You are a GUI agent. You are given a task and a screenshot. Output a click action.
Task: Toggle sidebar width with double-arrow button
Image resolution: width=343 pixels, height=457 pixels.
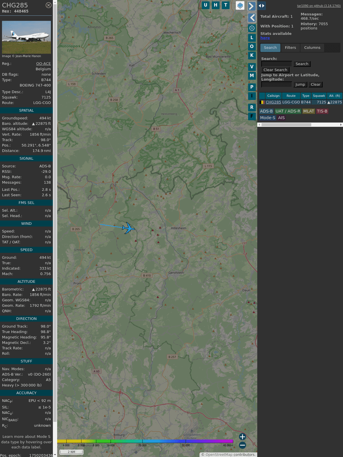click(262, 5)
